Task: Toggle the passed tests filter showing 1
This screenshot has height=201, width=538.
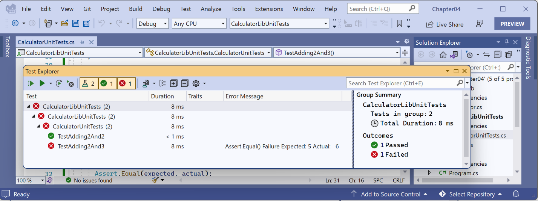Action: pyautogui.click(x=107, y=83)
